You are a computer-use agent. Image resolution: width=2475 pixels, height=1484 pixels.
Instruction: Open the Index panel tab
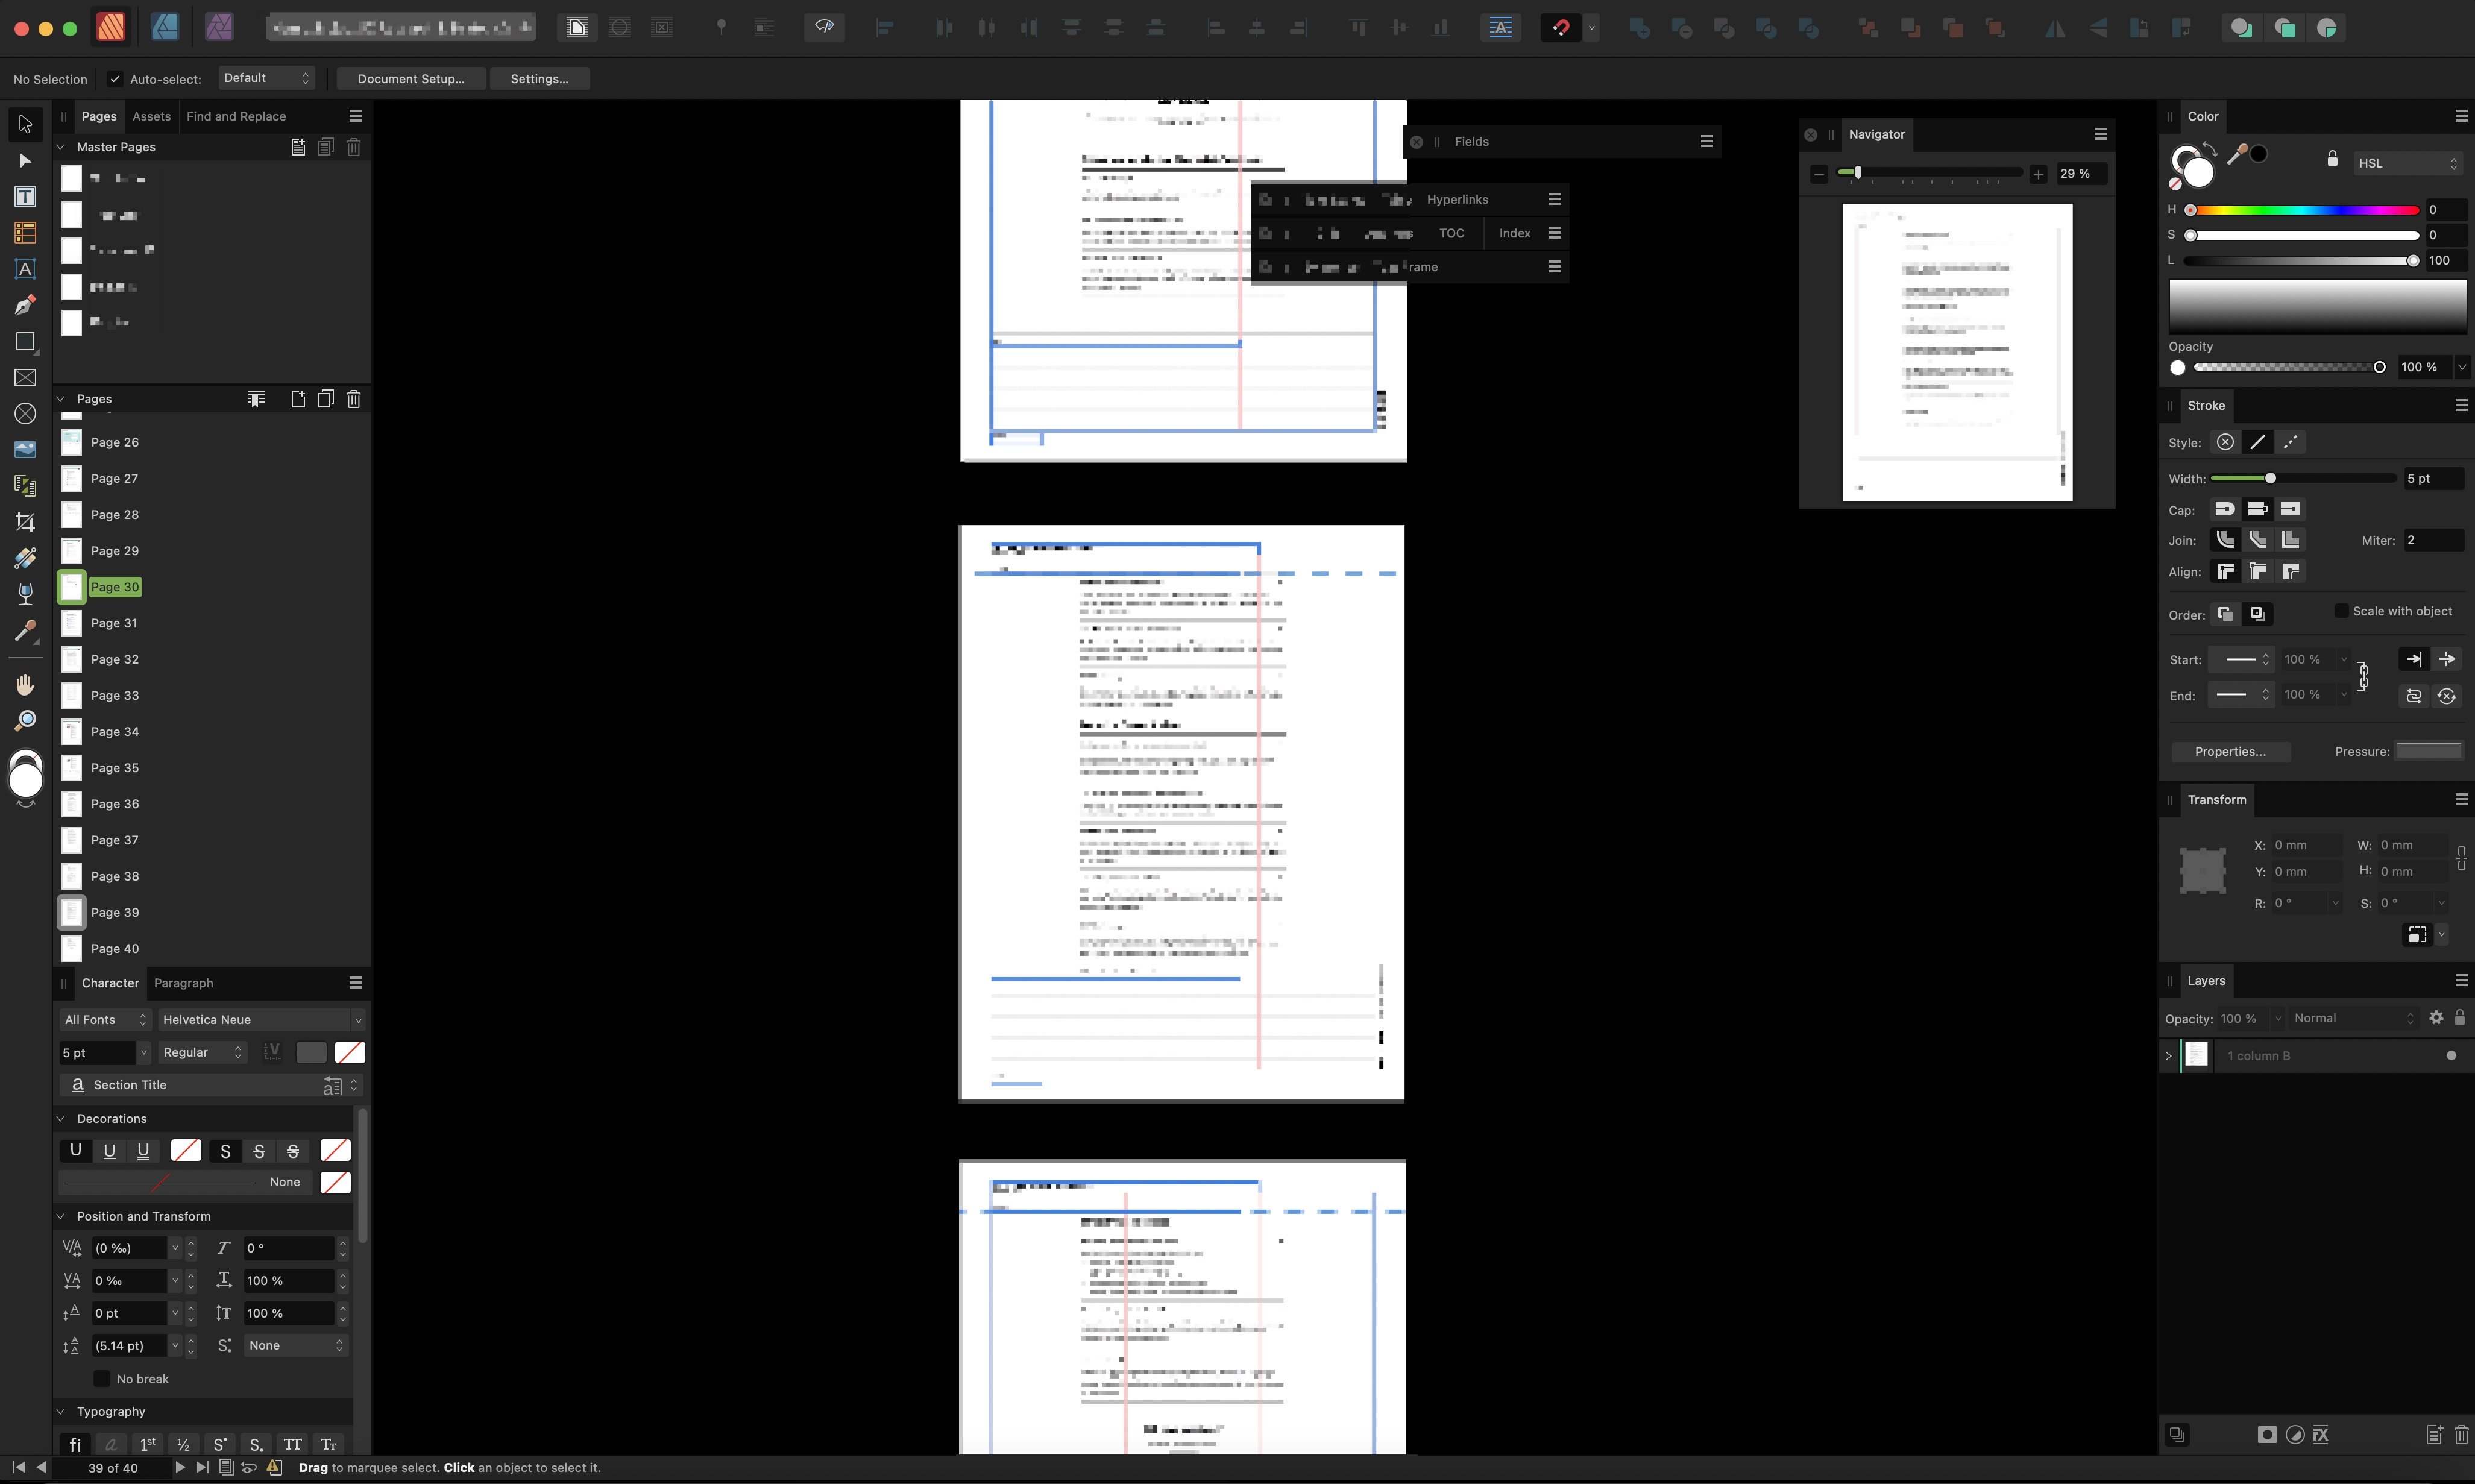coord(1515,233)
